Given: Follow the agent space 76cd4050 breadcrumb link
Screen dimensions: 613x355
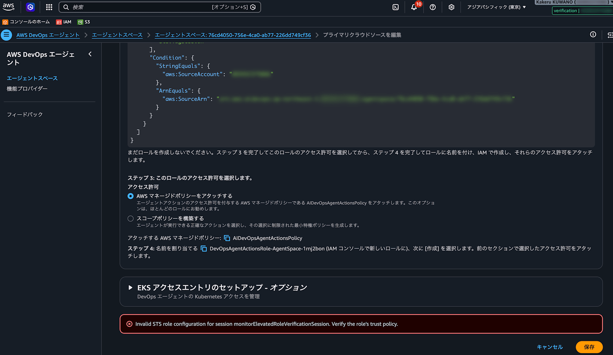Looking at the screenshot, I should 233,35.
